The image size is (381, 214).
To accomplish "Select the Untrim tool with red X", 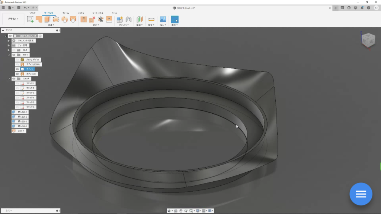I will (x=92, y=19).
